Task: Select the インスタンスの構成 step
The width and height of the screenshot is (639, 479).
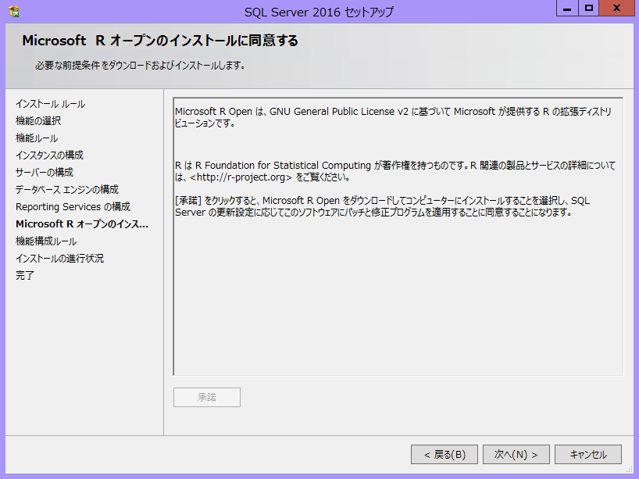Action: pyautogui.click(x=49, y=155)
